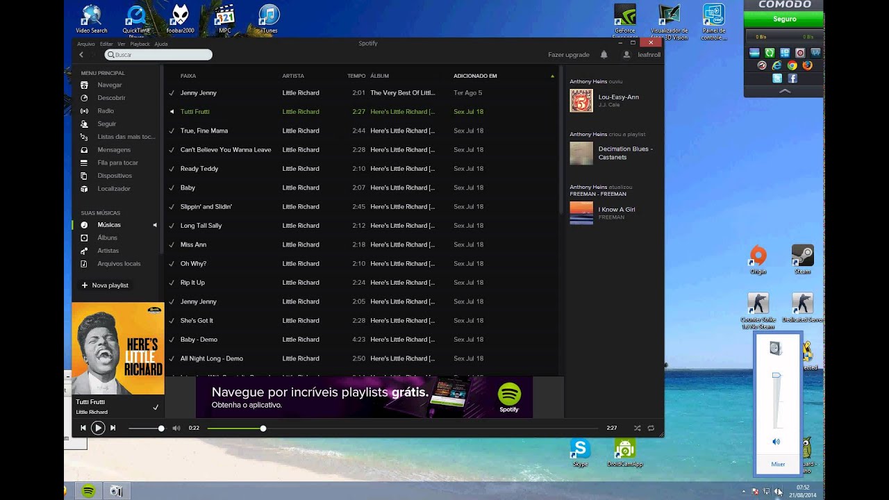Toggle the checkmark for Oh Why?
Viewport: 889px width, 500px height.
pos(172,264)
